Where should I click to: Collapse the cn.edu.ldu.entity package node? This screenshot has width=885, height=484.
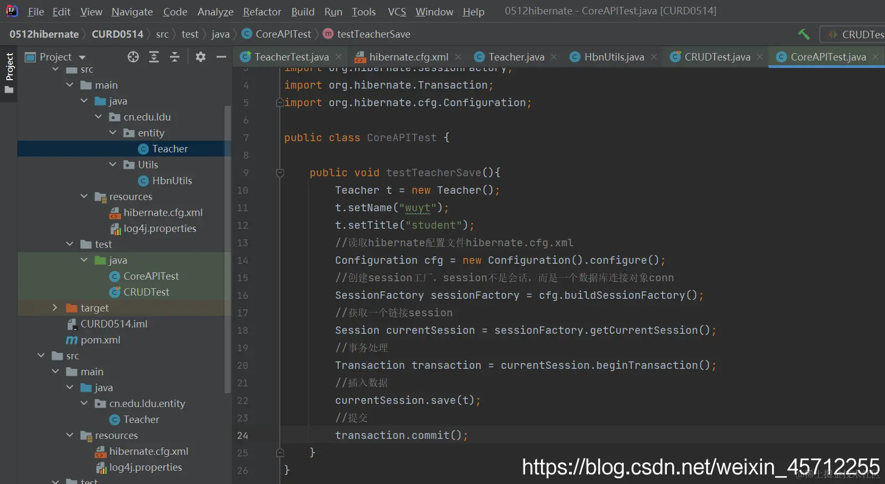84,403
